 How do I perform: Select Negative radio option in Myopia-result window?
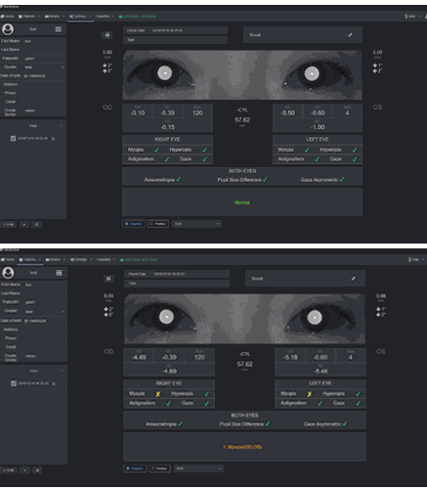click(x=135, y=468)
